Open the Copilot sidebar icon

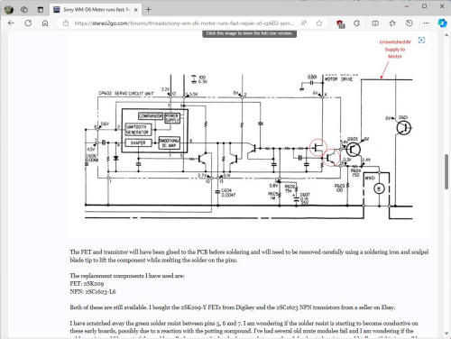point(442,23)
